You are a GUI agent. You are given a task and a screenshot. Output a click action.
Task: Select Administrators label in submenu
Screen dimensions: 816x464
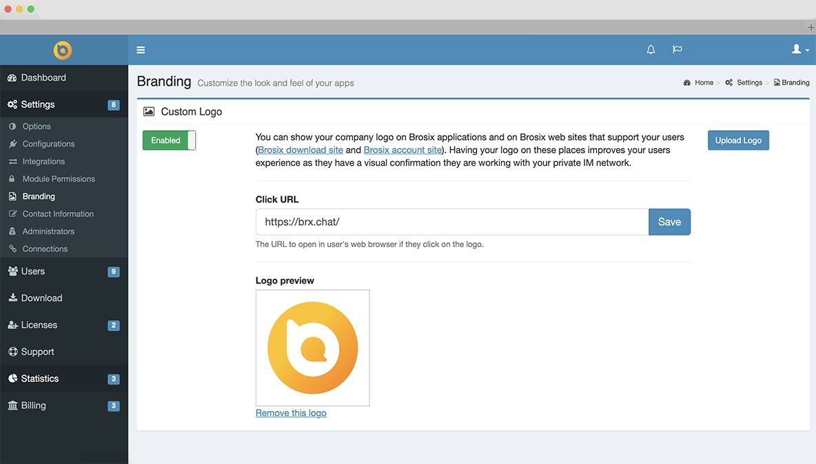coord(48,231)
